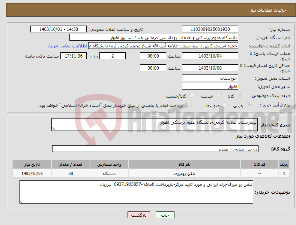Viewport: 296px width, 225px height.
Task: Click the buyer notes area resize handle
Action: pyautogui.click(x=22, y=201)
